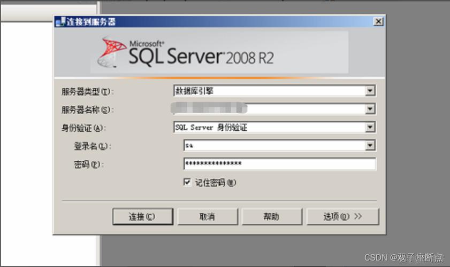Expand 选项 (Options) button
Viewport: 450px width, 267px height.
342,217
